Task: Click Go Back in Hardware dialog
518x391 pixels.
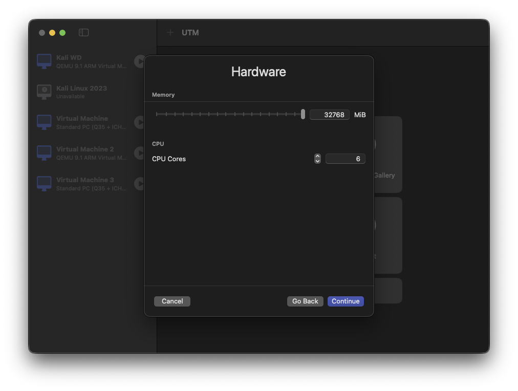Action: pos(305,301)
